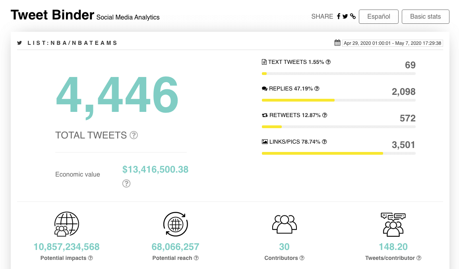Click the $13,416,500.38 economic value
The width and height of the screenshot is (459, 269).
coord(155,169)
